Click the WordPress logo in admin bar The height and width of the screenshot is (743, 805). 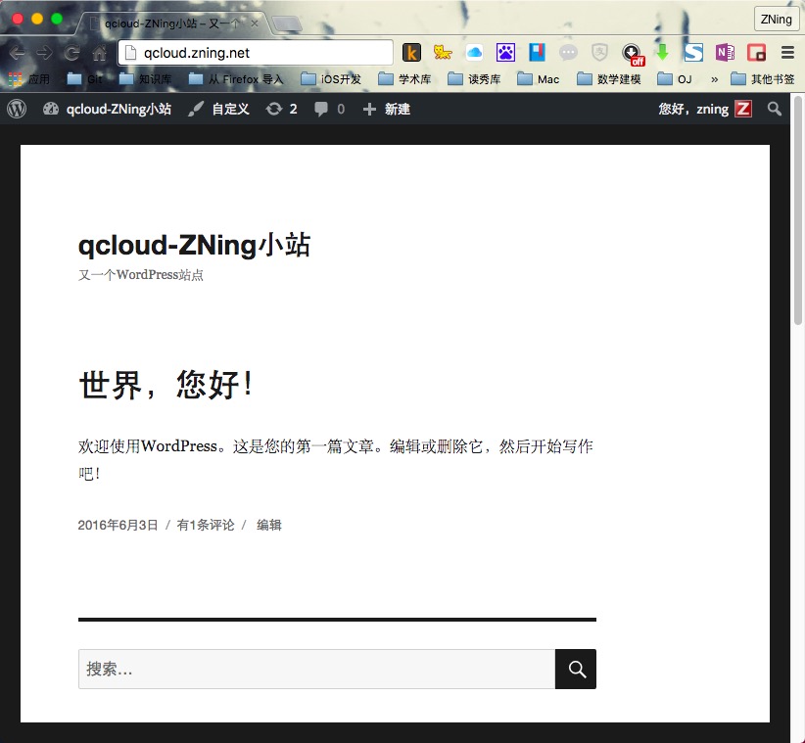pos(17,109)
